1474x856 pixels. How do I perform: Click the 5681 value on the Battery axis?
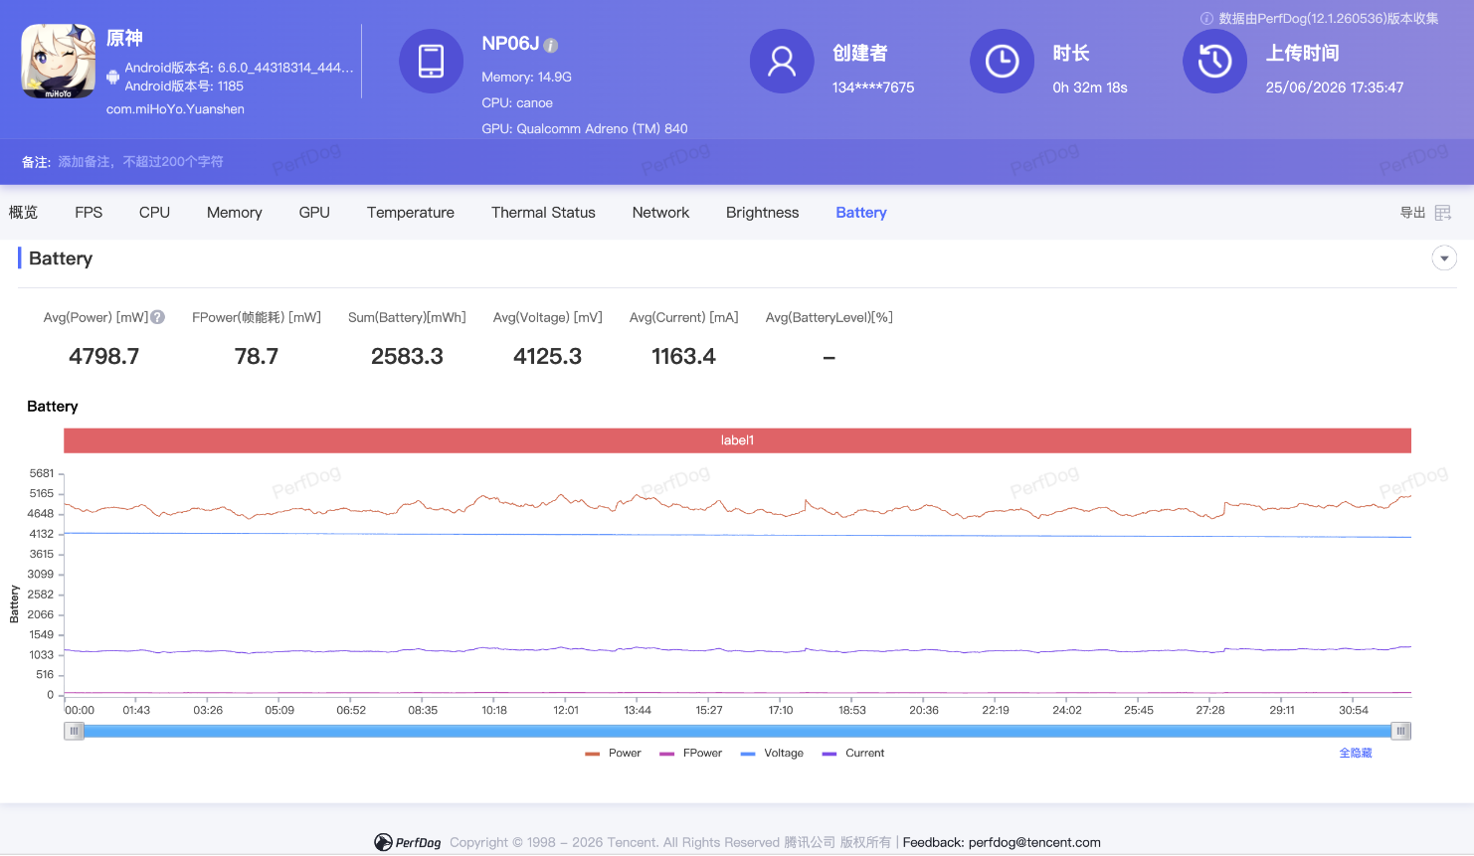42,473
